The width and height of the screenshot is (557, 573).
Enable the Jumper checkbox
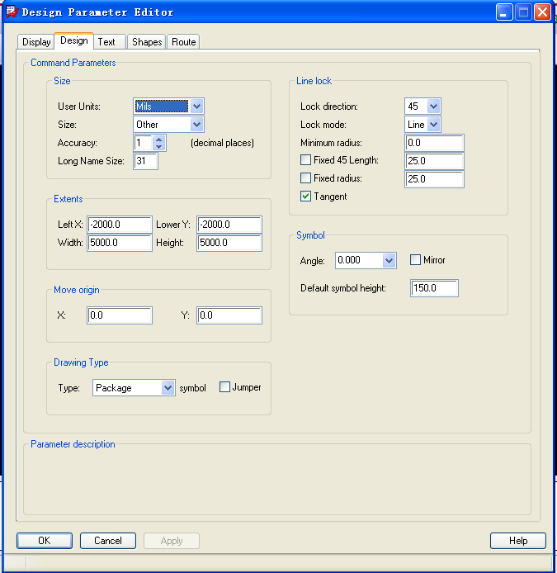coord(224,387)
